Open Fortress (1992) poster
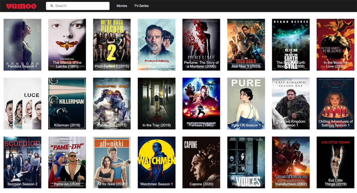The height and width of the screenshot is (193, 357). (201, 104)
